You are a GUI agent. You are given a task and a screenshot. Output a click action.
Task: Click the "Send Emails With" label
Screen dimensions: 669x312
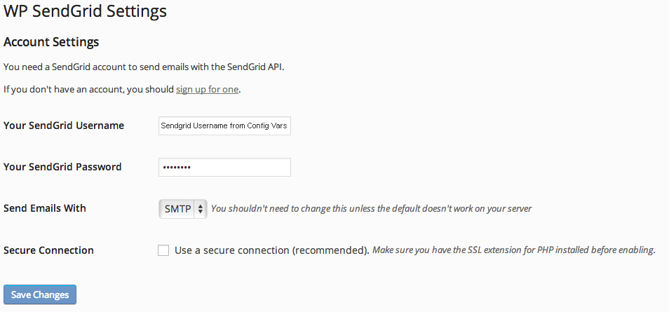pos(45,208)
